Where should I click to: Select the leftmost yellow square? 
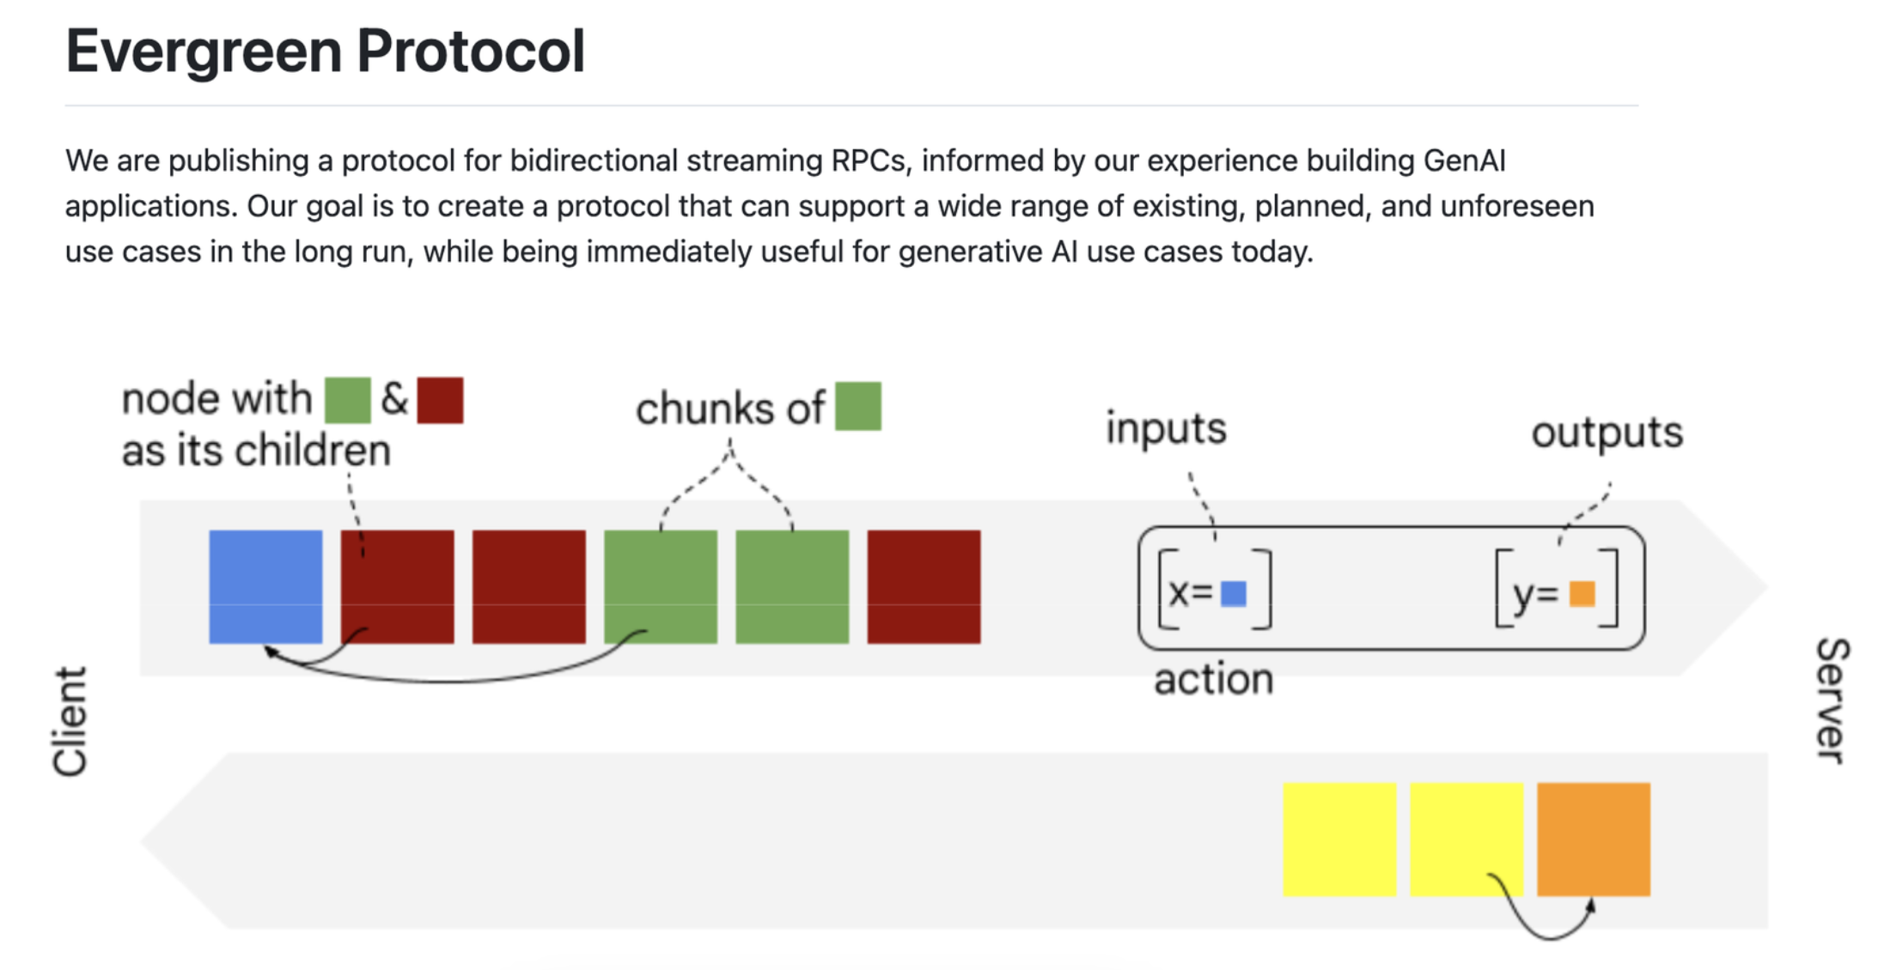pyautogui.click(x=1339, y=839)
